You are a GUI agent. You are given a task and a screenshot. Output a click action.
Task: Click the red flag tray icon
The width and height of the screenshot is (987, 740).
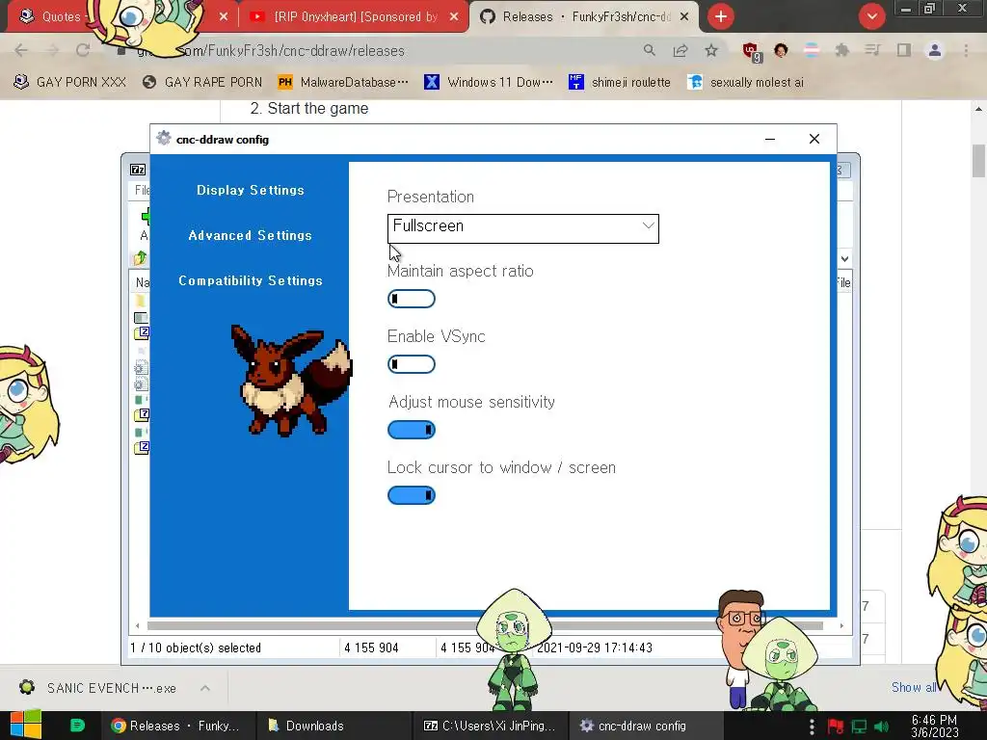(x=836, y=727)
